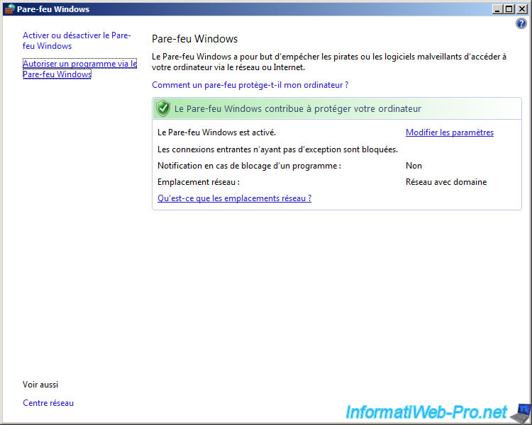Screen dimensions: 532x425
Task: Click the 'Non' notification value
Action: pos(414,166)
